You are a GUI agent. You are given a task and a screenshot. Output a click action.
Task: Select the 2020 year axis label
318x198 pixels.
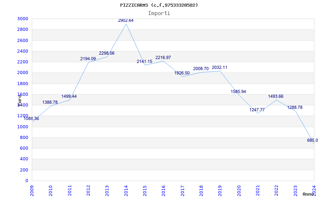pyautogui.click(x=239, y=190)
